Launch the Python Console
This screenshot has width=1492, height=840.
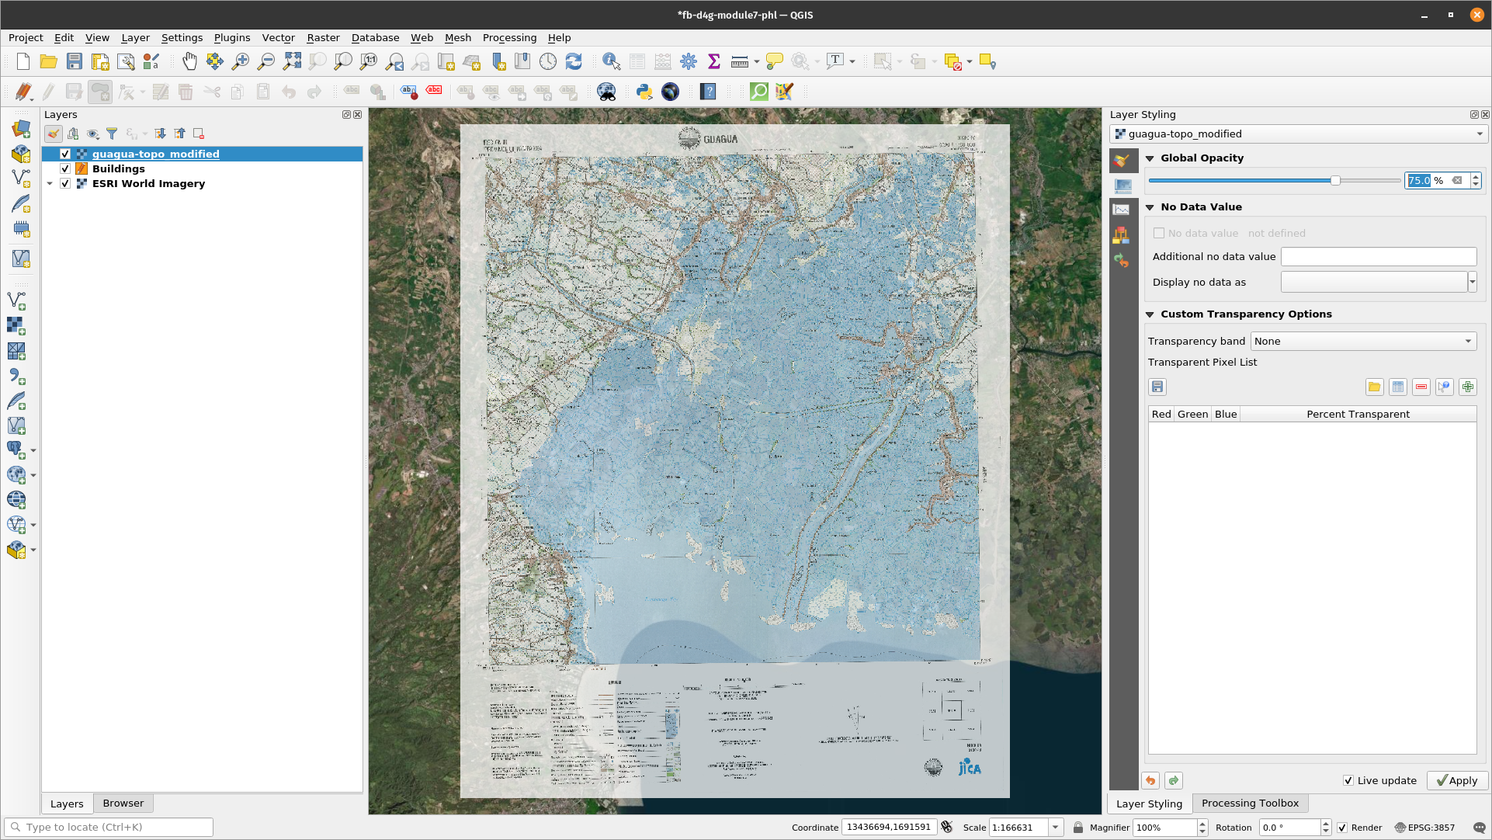click(x=644, y=92)
